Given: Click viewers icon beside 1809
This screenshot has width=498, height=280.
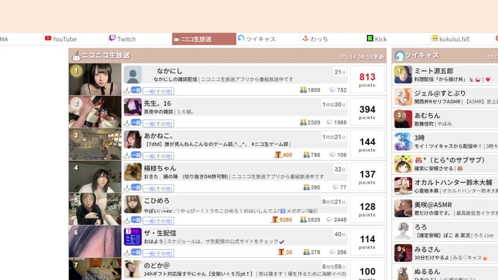Looking at the screenshot, I should coord(303,90).
